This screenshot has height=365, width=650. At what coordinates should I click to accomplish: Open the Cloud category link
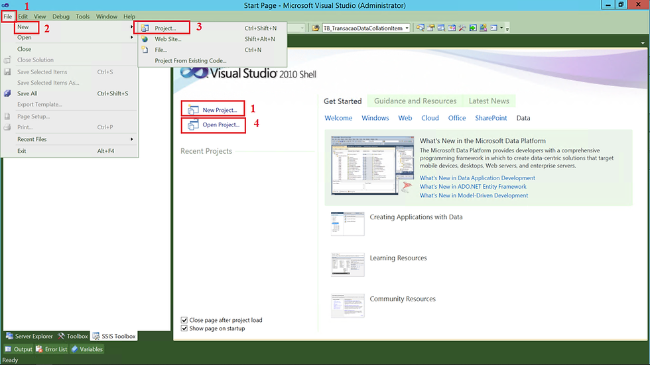(430, 118)
